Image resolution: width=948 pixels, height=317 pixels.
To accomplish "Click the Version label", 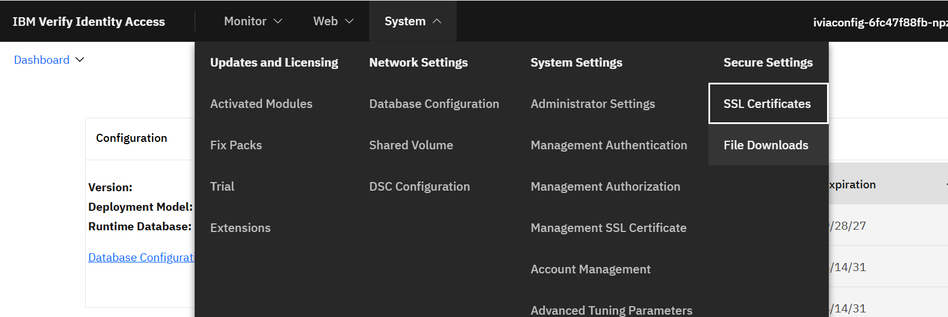I will click(110, 187).
